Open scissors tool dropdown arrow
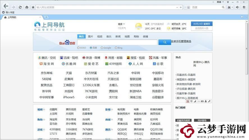This screenshot has width=249, height=140. (232, 7)
